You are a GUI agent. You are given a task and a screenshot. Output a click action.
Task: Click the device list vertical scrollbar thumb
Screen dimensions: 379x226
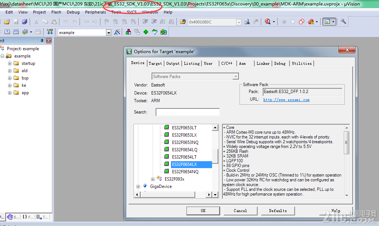pyautogui.click(x=215, y=156)
